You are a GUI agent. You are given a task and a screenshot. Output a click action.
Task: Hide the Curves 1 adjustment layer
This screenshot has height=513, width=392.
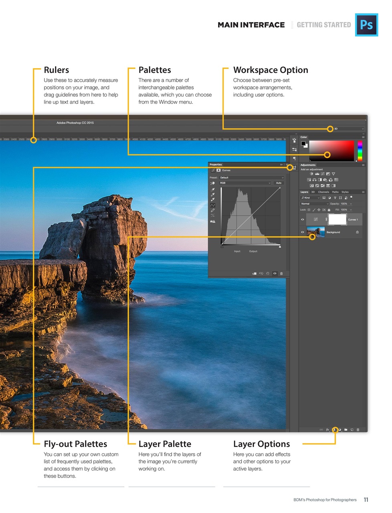point(302,219)
